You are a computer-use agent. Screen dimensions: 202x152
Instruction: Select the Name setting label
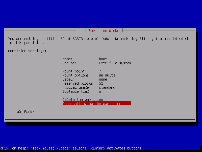click(x=68, y=59)
